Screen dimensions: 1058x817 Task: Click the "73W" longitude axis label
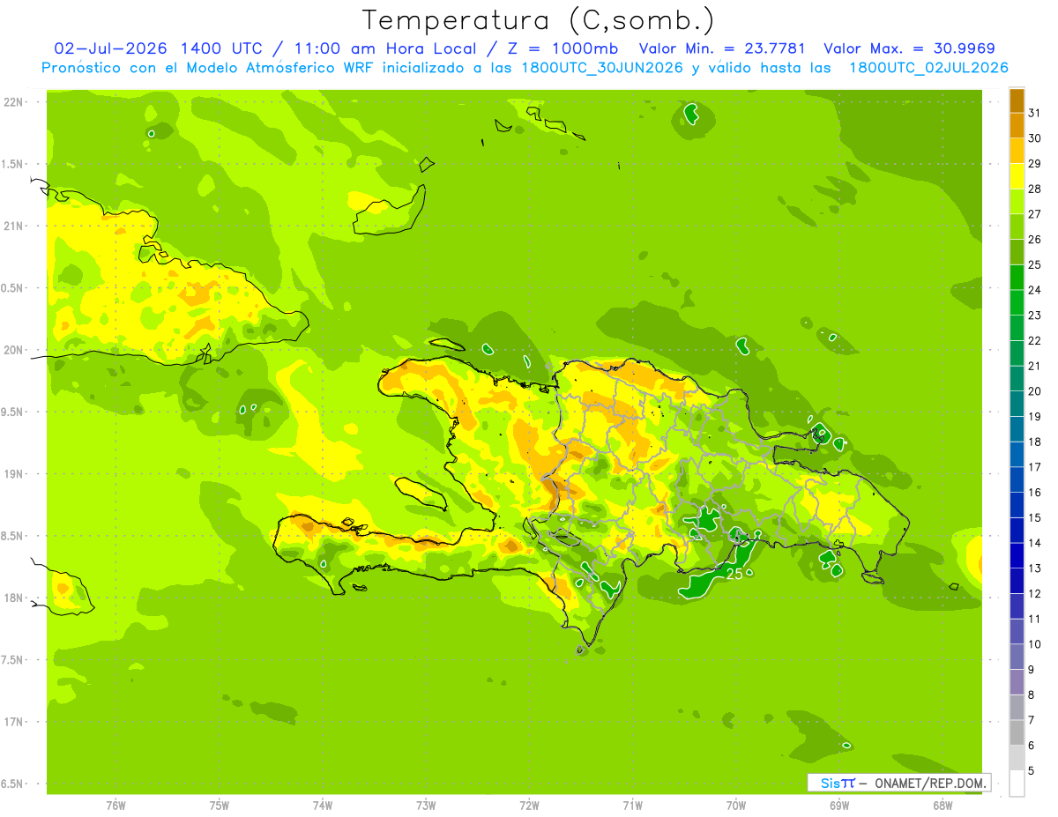[426, 805]
